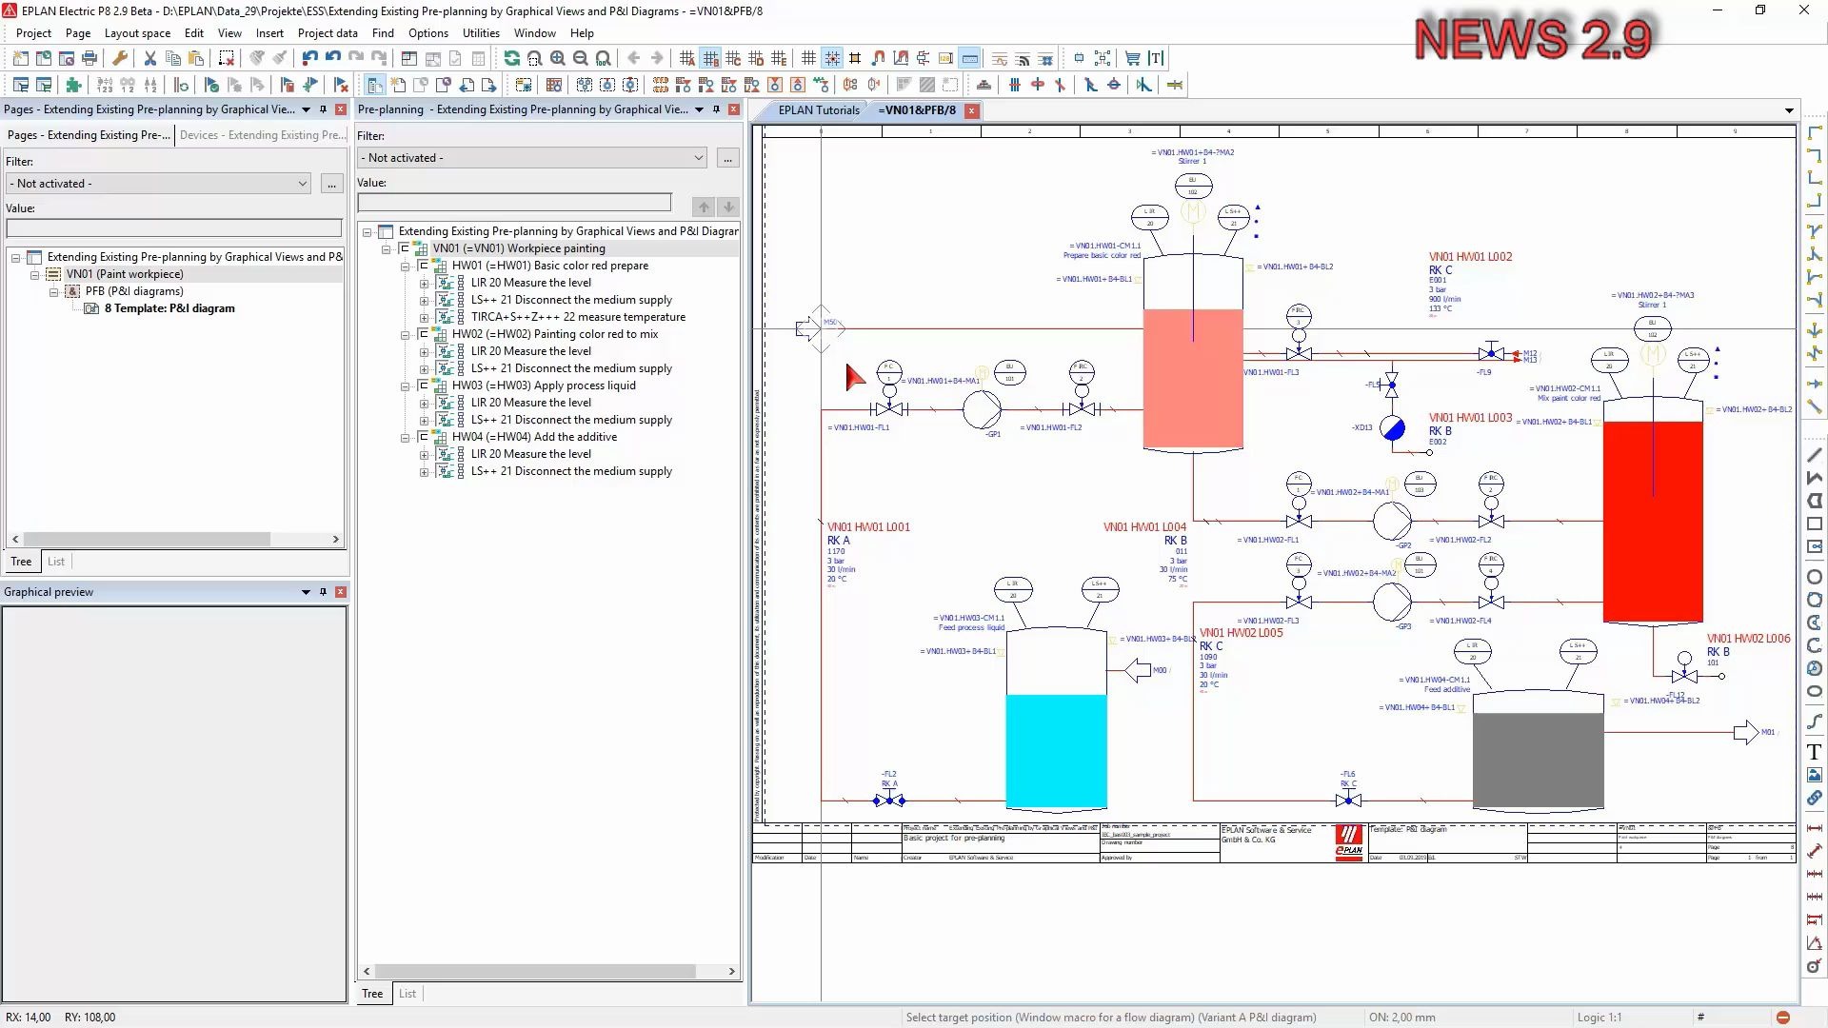
Task: Click the Zoom out magnifier icon
Action: point(581,58)
